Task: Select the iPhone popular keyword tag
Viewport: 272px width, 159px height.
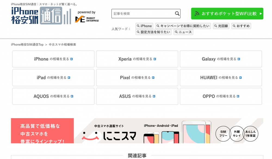Action: coord(144,26)
